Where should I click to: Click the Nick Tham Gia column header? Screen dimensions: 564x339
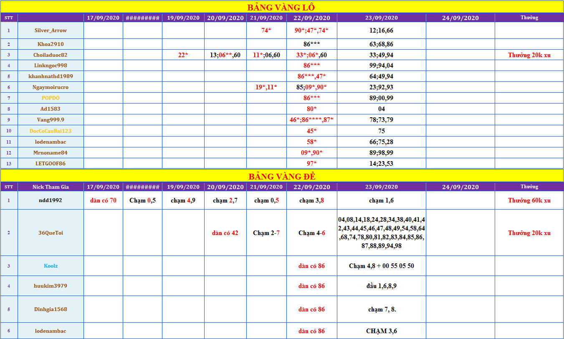[x=51, y=187]
